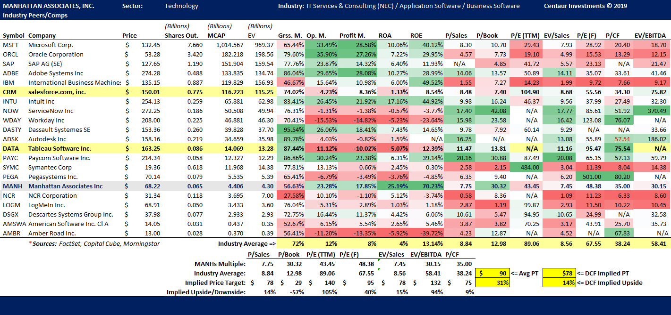Image resolution: width=671 pixels, height=315 pixels.
Task: Select Pegasystems' P/E (F) value 501.00
Action: (x=590, y=177)
